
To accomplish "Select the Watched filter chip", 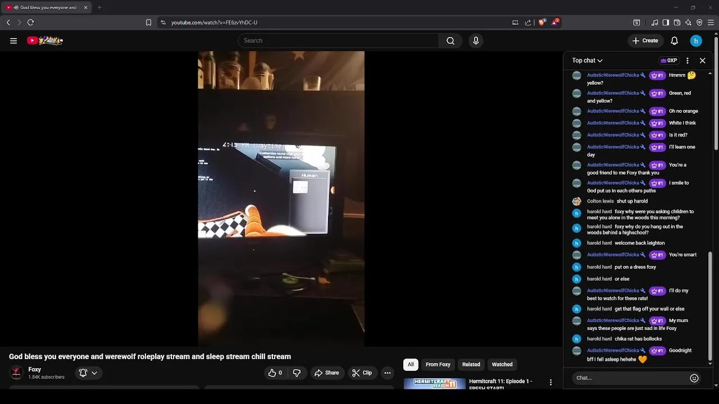I will tap(502, 364).
